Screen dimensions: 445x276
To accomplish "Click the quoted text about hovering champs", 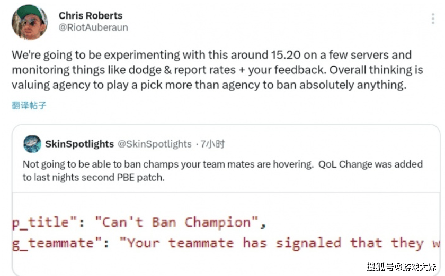I will click(x=222, y=164).
